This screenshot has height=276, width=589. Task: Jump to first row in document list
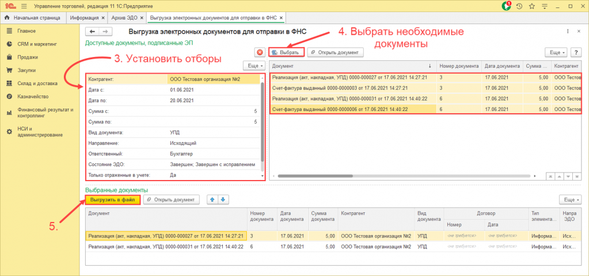click(x=549, y=176)
